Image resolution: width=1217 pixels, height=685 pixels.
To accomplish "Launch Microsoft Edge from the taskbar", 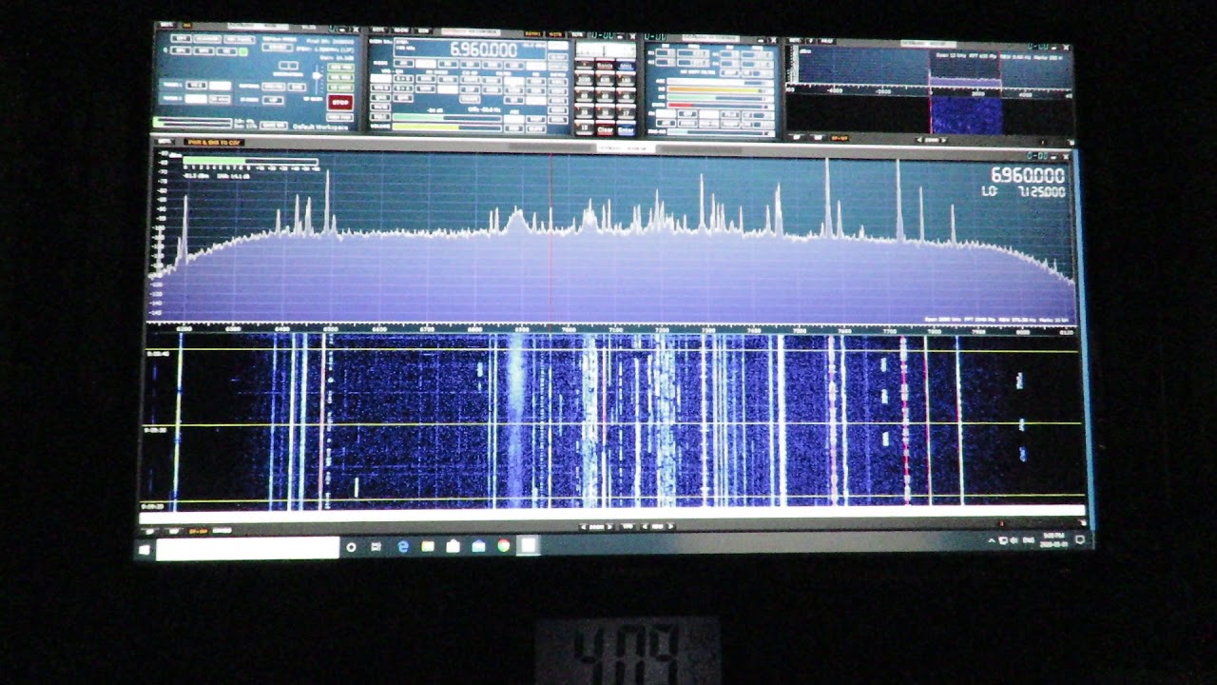I will (x=403, y=547).
